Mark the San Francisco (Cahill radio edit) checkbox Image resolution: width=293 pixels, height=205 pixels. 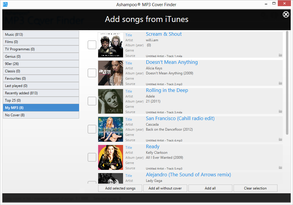(x=92, y=129)
